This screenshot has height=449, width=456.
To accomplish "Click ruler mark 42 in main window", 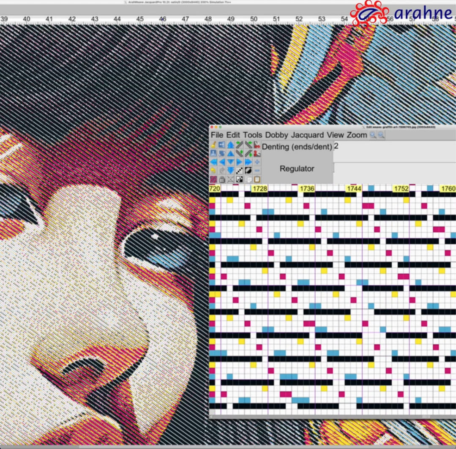I will pyautogui.click(x=72, y=19).
